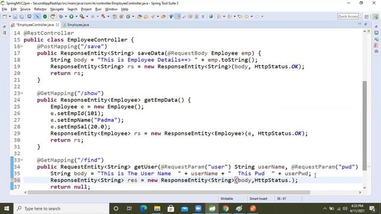Image resolution: width=381 pixels, height=214 pixels.
Task: Close the EmployeeController.java tab
Action: (57, 25)
